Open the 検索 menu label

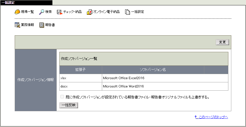coord(48,12)
